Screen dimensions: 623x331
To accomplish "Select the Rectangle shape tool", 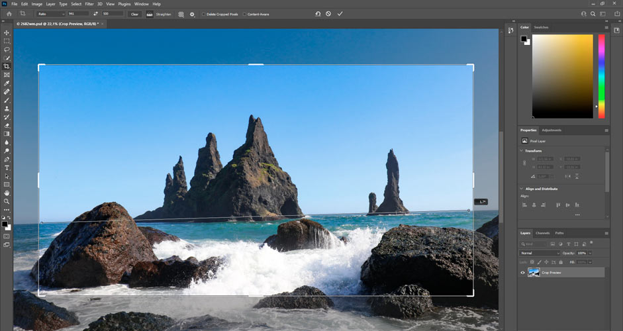I will [7, 185].
